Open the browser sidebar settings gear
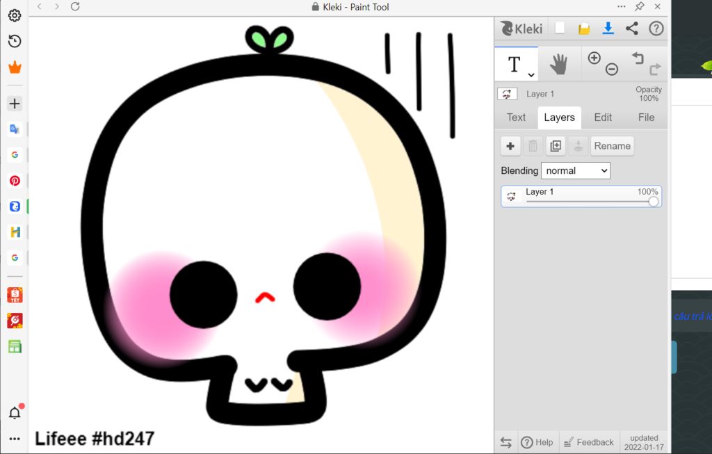 [x=15, y=15]
